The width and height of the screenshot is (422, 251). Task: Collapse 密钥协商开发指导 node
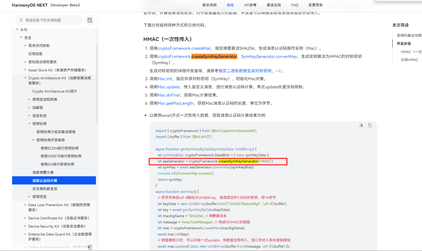click(x=33, y=140)
